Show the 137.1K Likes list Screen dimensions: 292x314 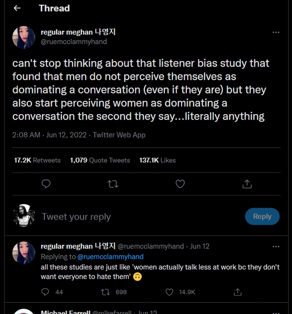pyautogui.click(x=157, y=160)
